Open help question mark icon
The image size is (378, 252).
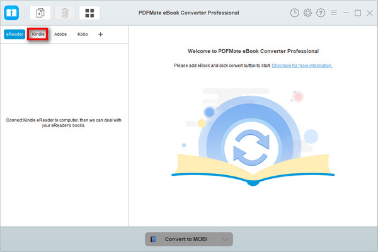point(321,13)
